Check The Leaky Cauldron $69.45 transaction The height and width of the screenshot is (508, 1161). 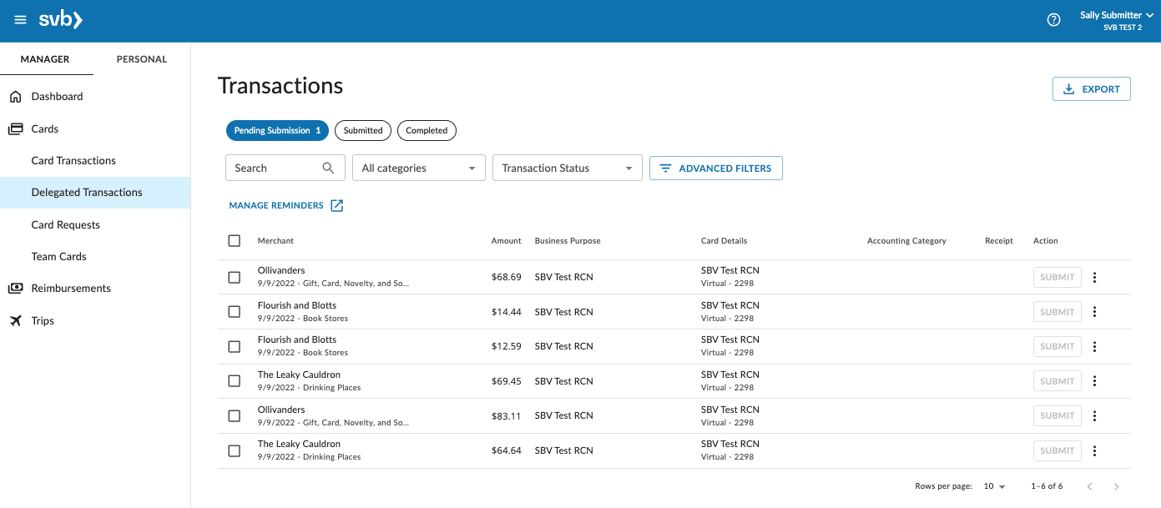coord(235,381)
